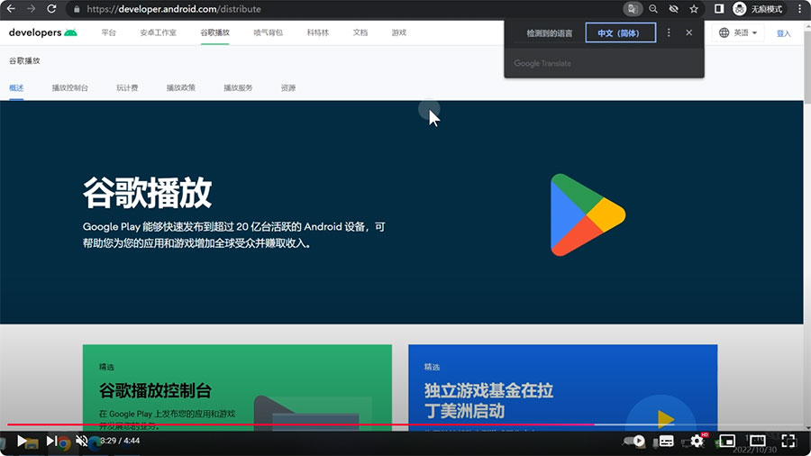Toggle the video autoplay switch
The height and width of the screenshot is (456, 811).
(634, 441)
